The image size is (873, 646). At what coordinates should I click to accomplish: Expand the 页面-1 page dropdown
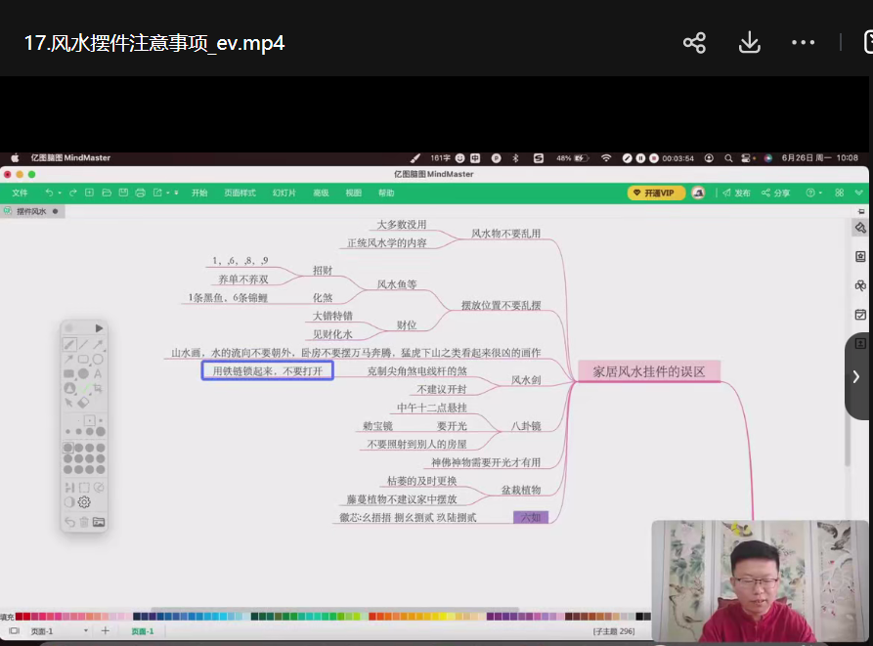[86, 631]
